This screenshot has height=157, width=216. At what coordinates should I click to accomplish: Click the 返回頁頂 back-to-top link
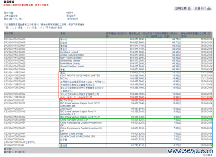208,155
